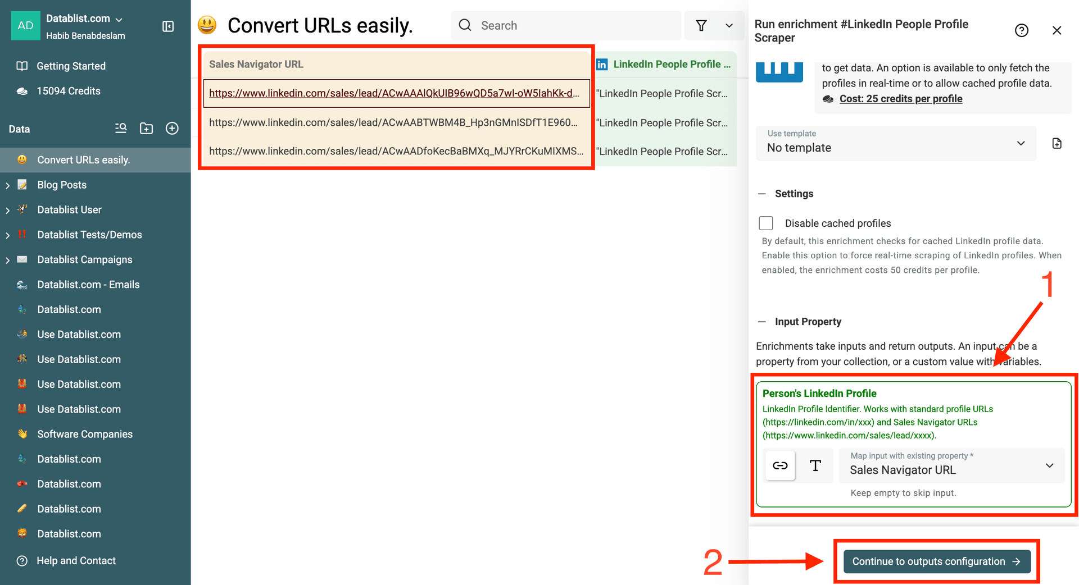Image resolution: width=1079 pixels, height=585 pixels.
Task: Click the search collections icon beside Data
Action: pos(121,129)
